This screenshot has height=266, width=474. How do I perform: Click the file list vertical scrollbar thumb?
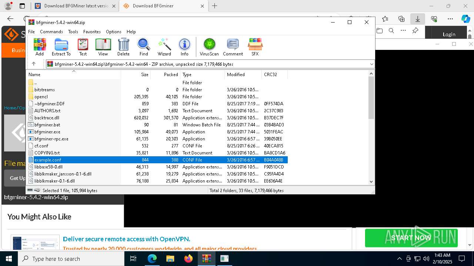pos(371,98)
